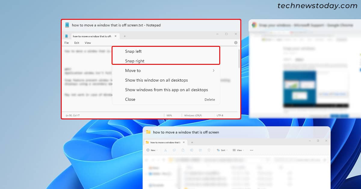
Task: Select Snap right from context menu
Action: click(135, 61)
